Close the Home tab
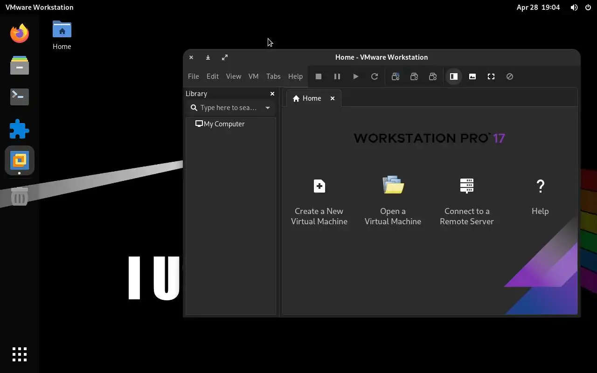Image resolution: width=597 pixels, height=373 pixels. point(333,98)
